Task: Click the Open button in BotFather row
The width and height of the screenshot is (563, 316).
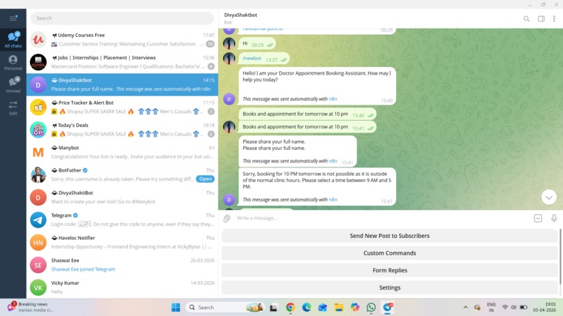Action: 205,179
